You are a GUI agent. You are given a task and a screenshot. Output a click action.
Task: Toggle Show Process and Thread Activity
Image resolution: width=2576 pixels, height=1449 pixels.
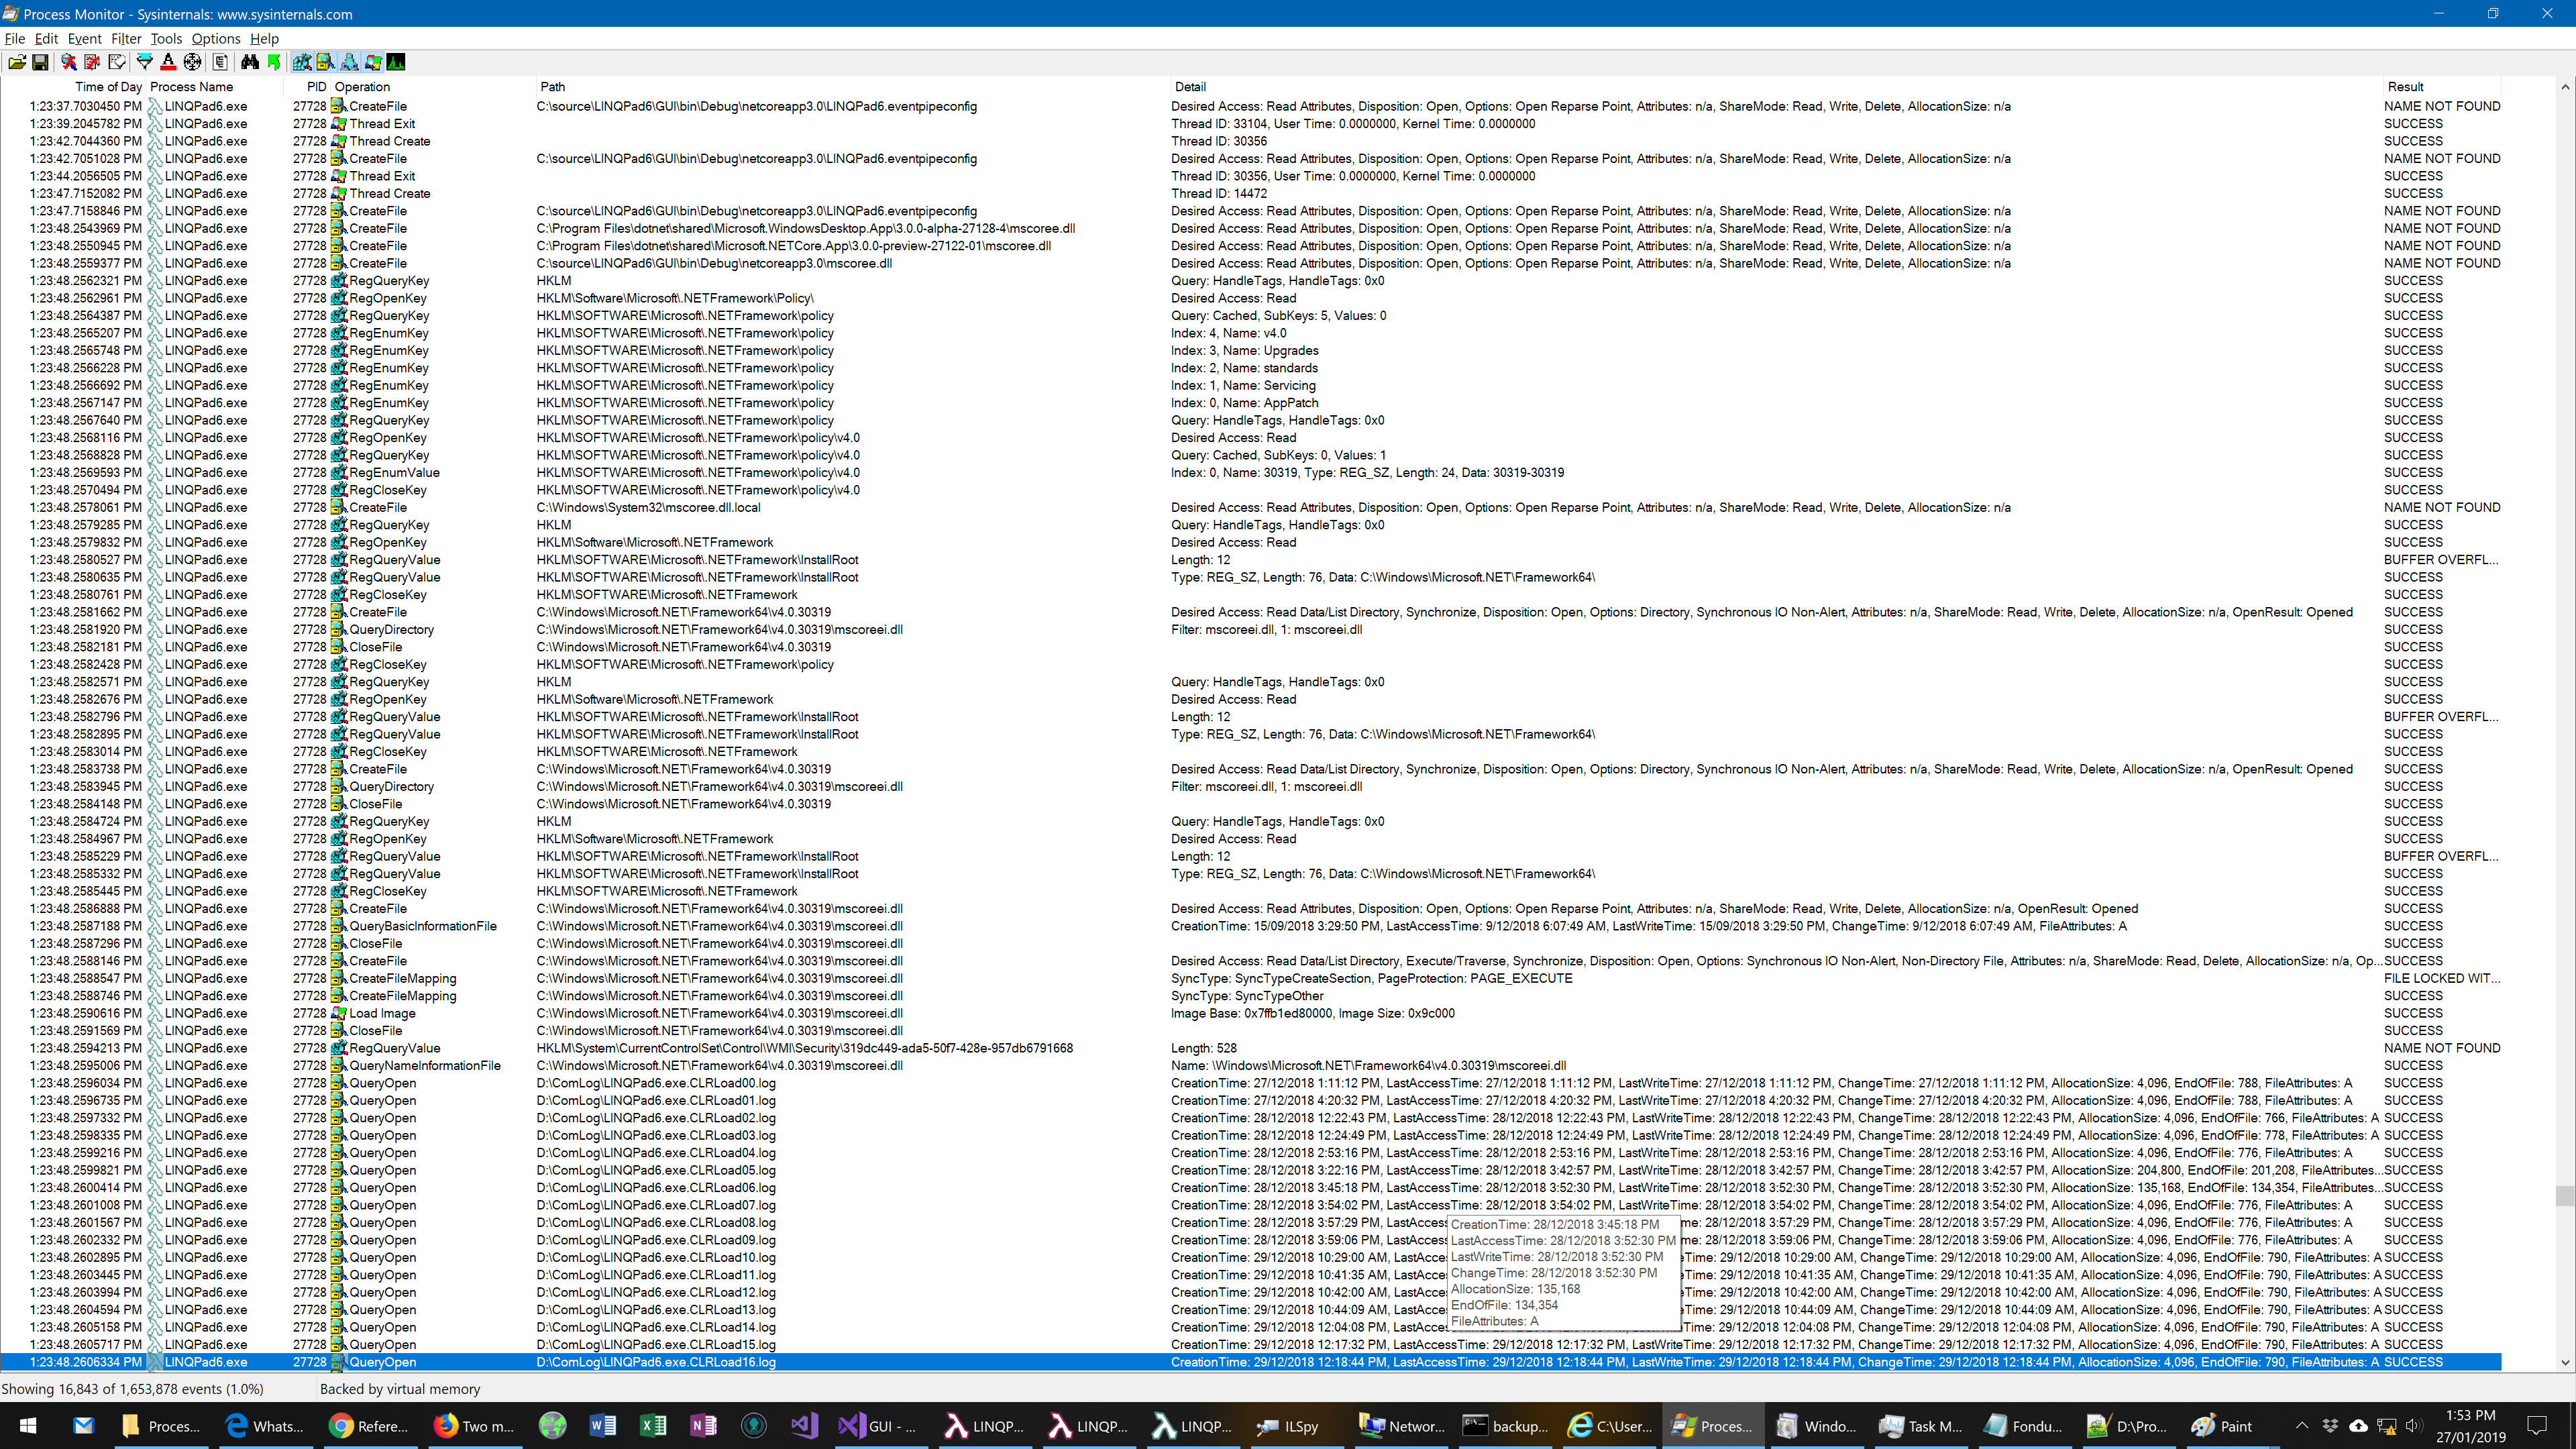pyautogui.click(x=373, y=62)
